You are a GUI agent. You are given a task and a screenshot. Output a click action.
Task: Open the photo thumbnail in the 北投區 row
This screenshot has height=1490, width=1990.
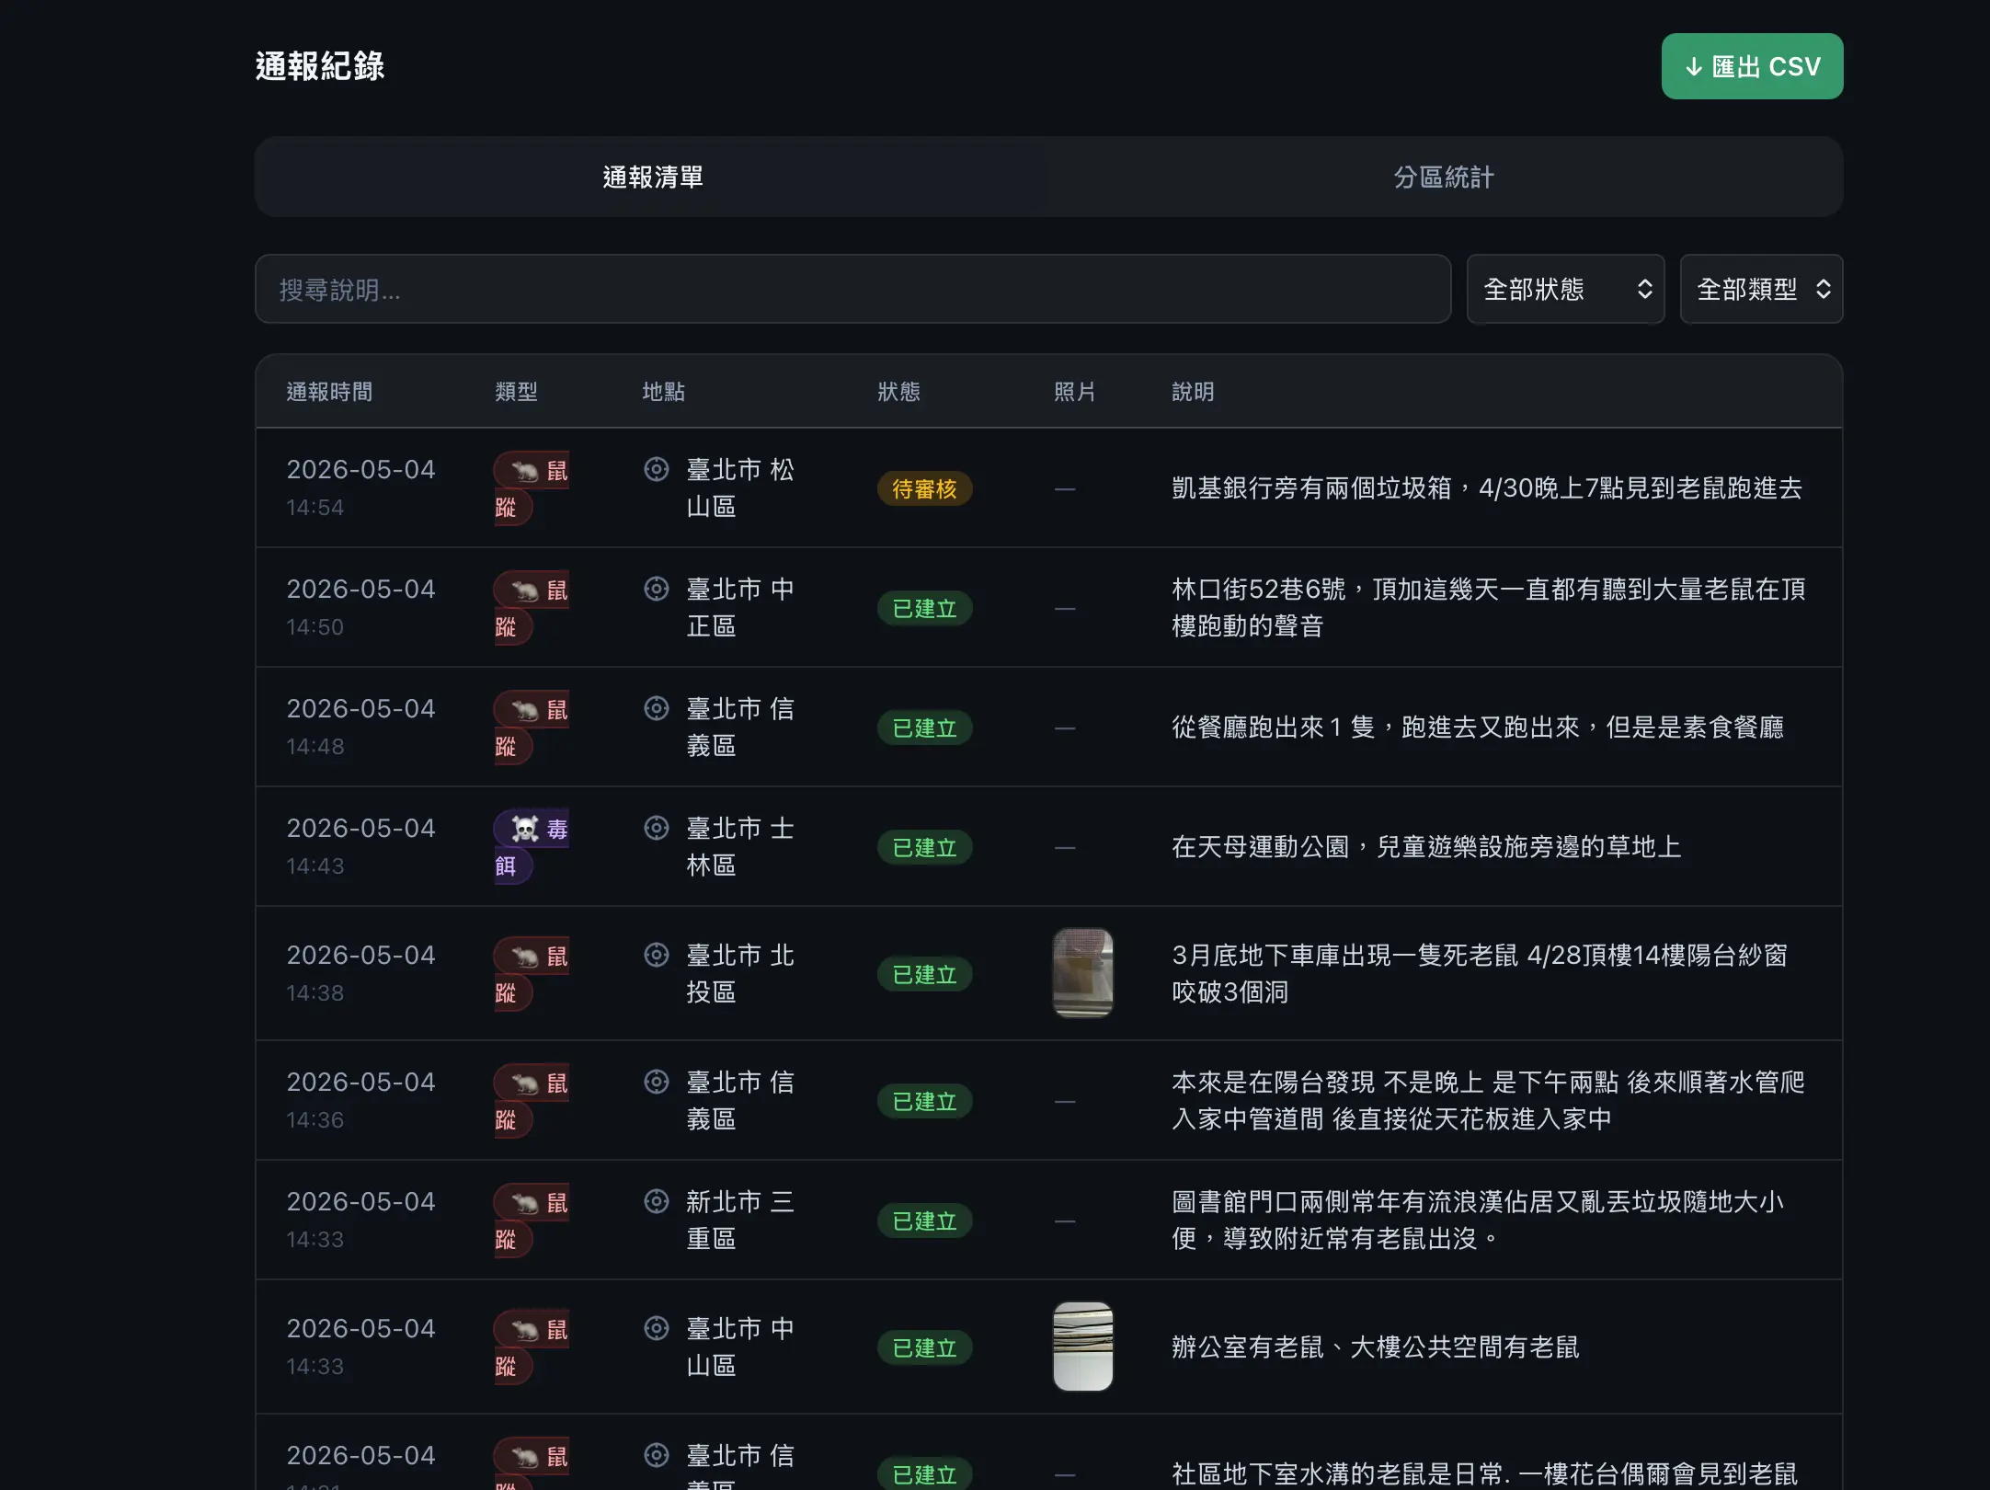click(1082, 973)
